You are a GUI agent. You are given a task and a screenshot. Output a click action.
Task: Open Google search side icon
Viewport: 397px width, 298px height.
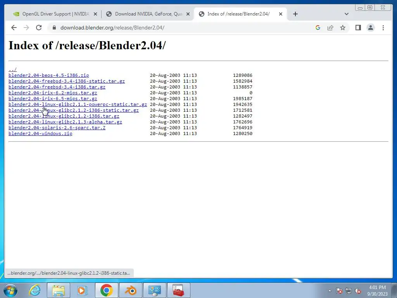coord(318,28)
